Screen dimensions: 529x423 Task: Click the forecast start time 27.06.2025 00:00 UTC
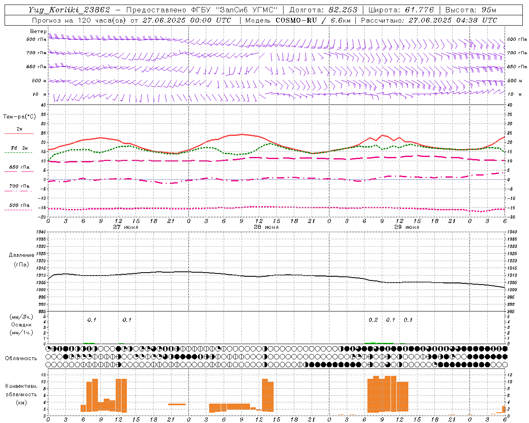click(187, 20)
